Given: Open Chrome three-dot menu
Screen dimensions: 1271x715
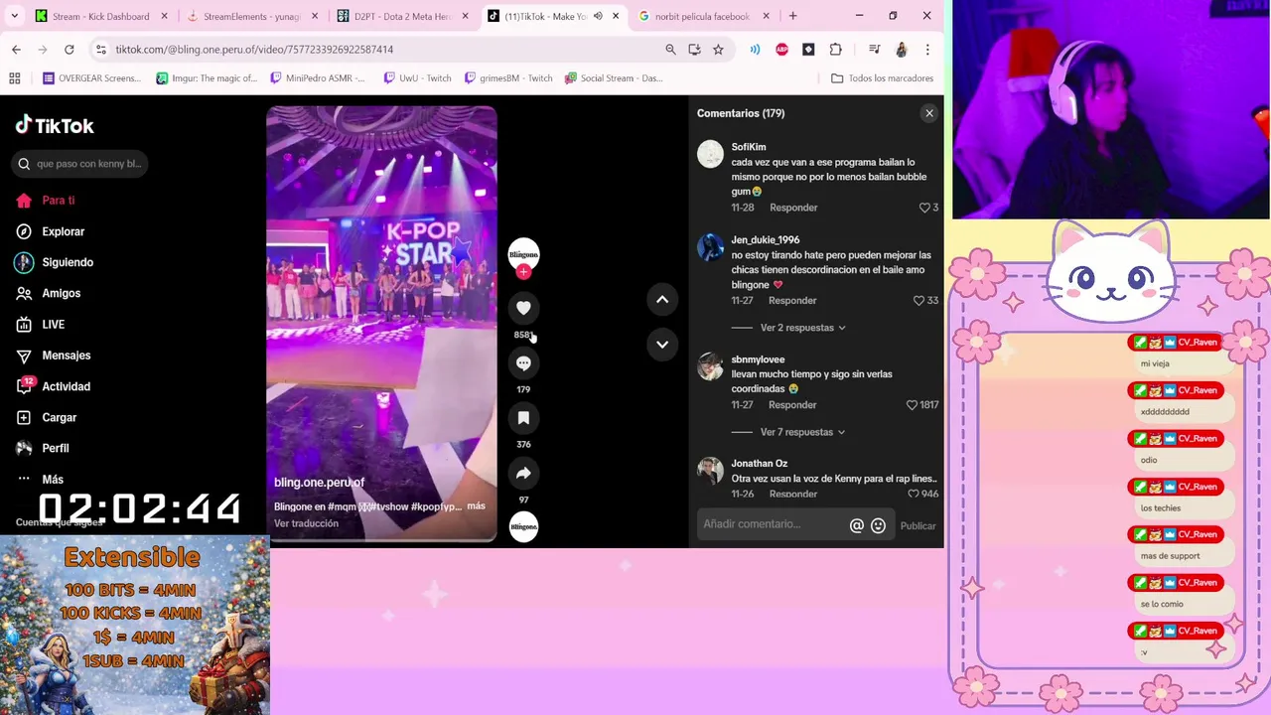Looking at the screenshot, I should (927, 49).
